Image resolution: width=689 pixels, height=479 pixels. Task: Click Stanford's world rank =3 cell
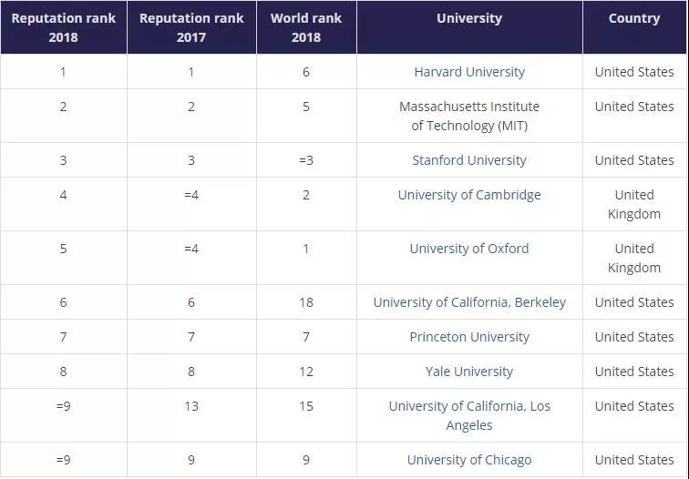(x=306, y=160)
